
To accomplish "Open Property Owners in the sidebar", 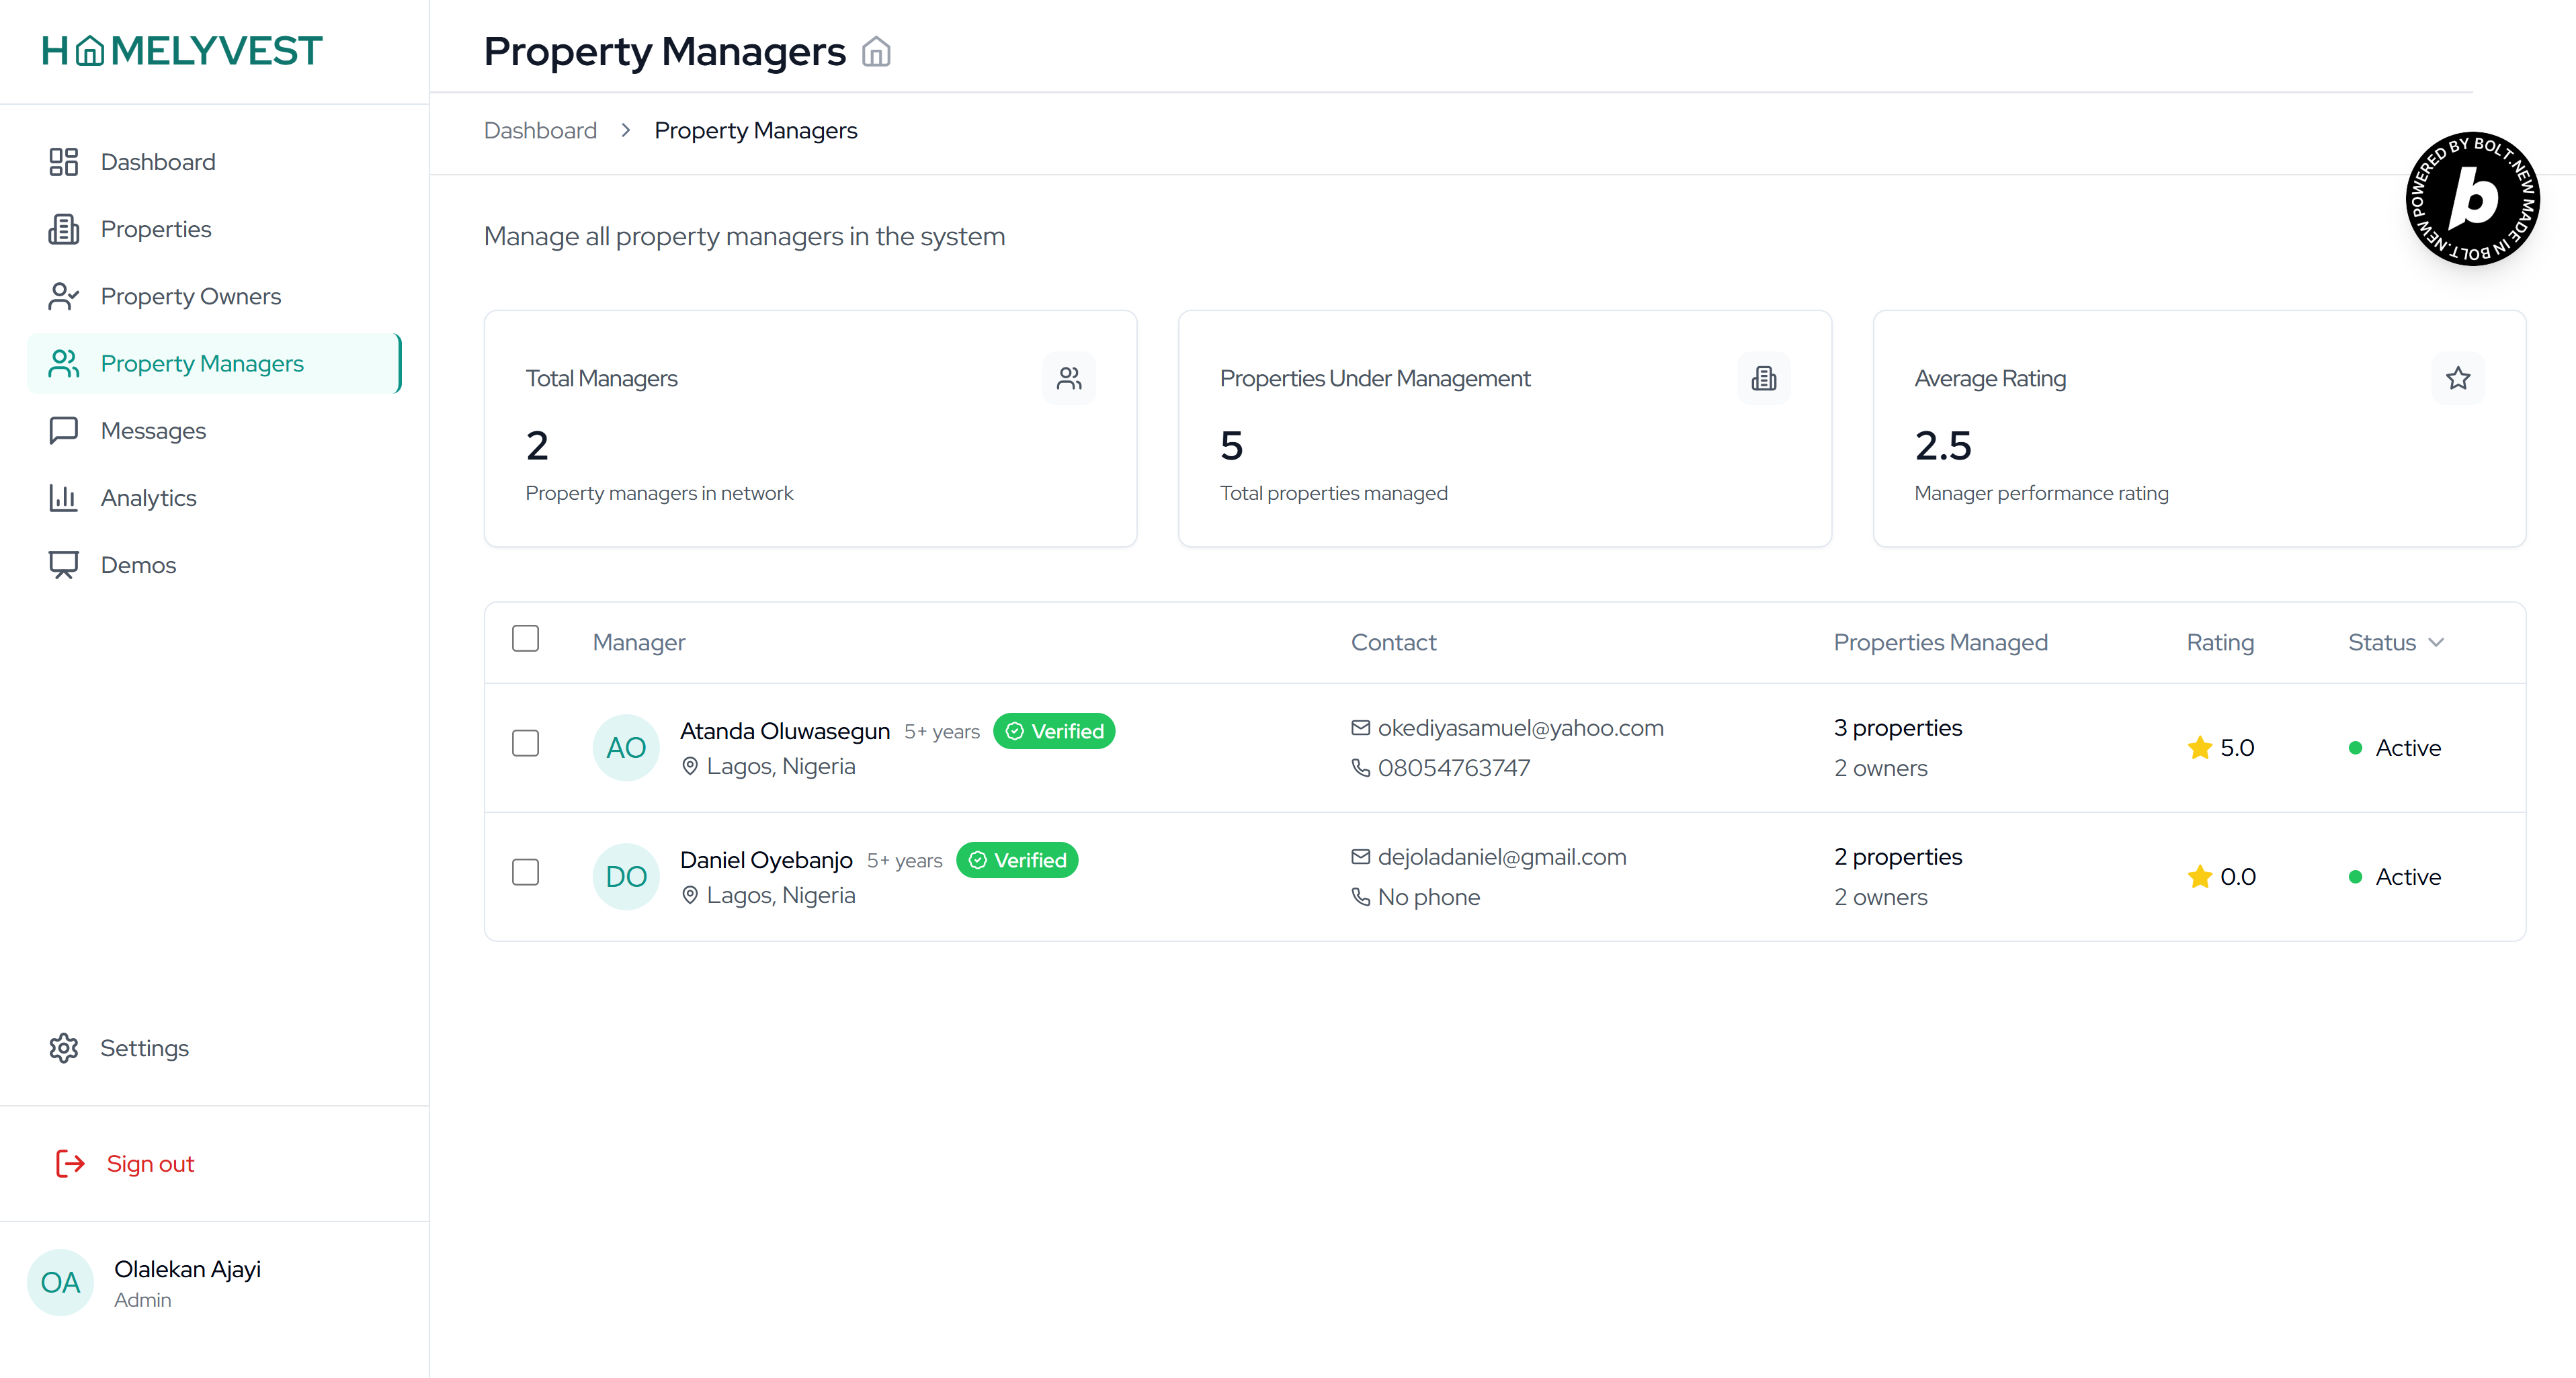I will 190,296.
